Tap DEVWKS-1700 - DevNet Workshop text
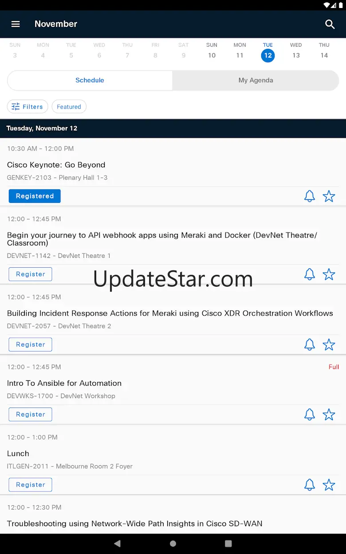Image resolution: width=346 pixels, height=554 pixels. click(x=61, y=396)
